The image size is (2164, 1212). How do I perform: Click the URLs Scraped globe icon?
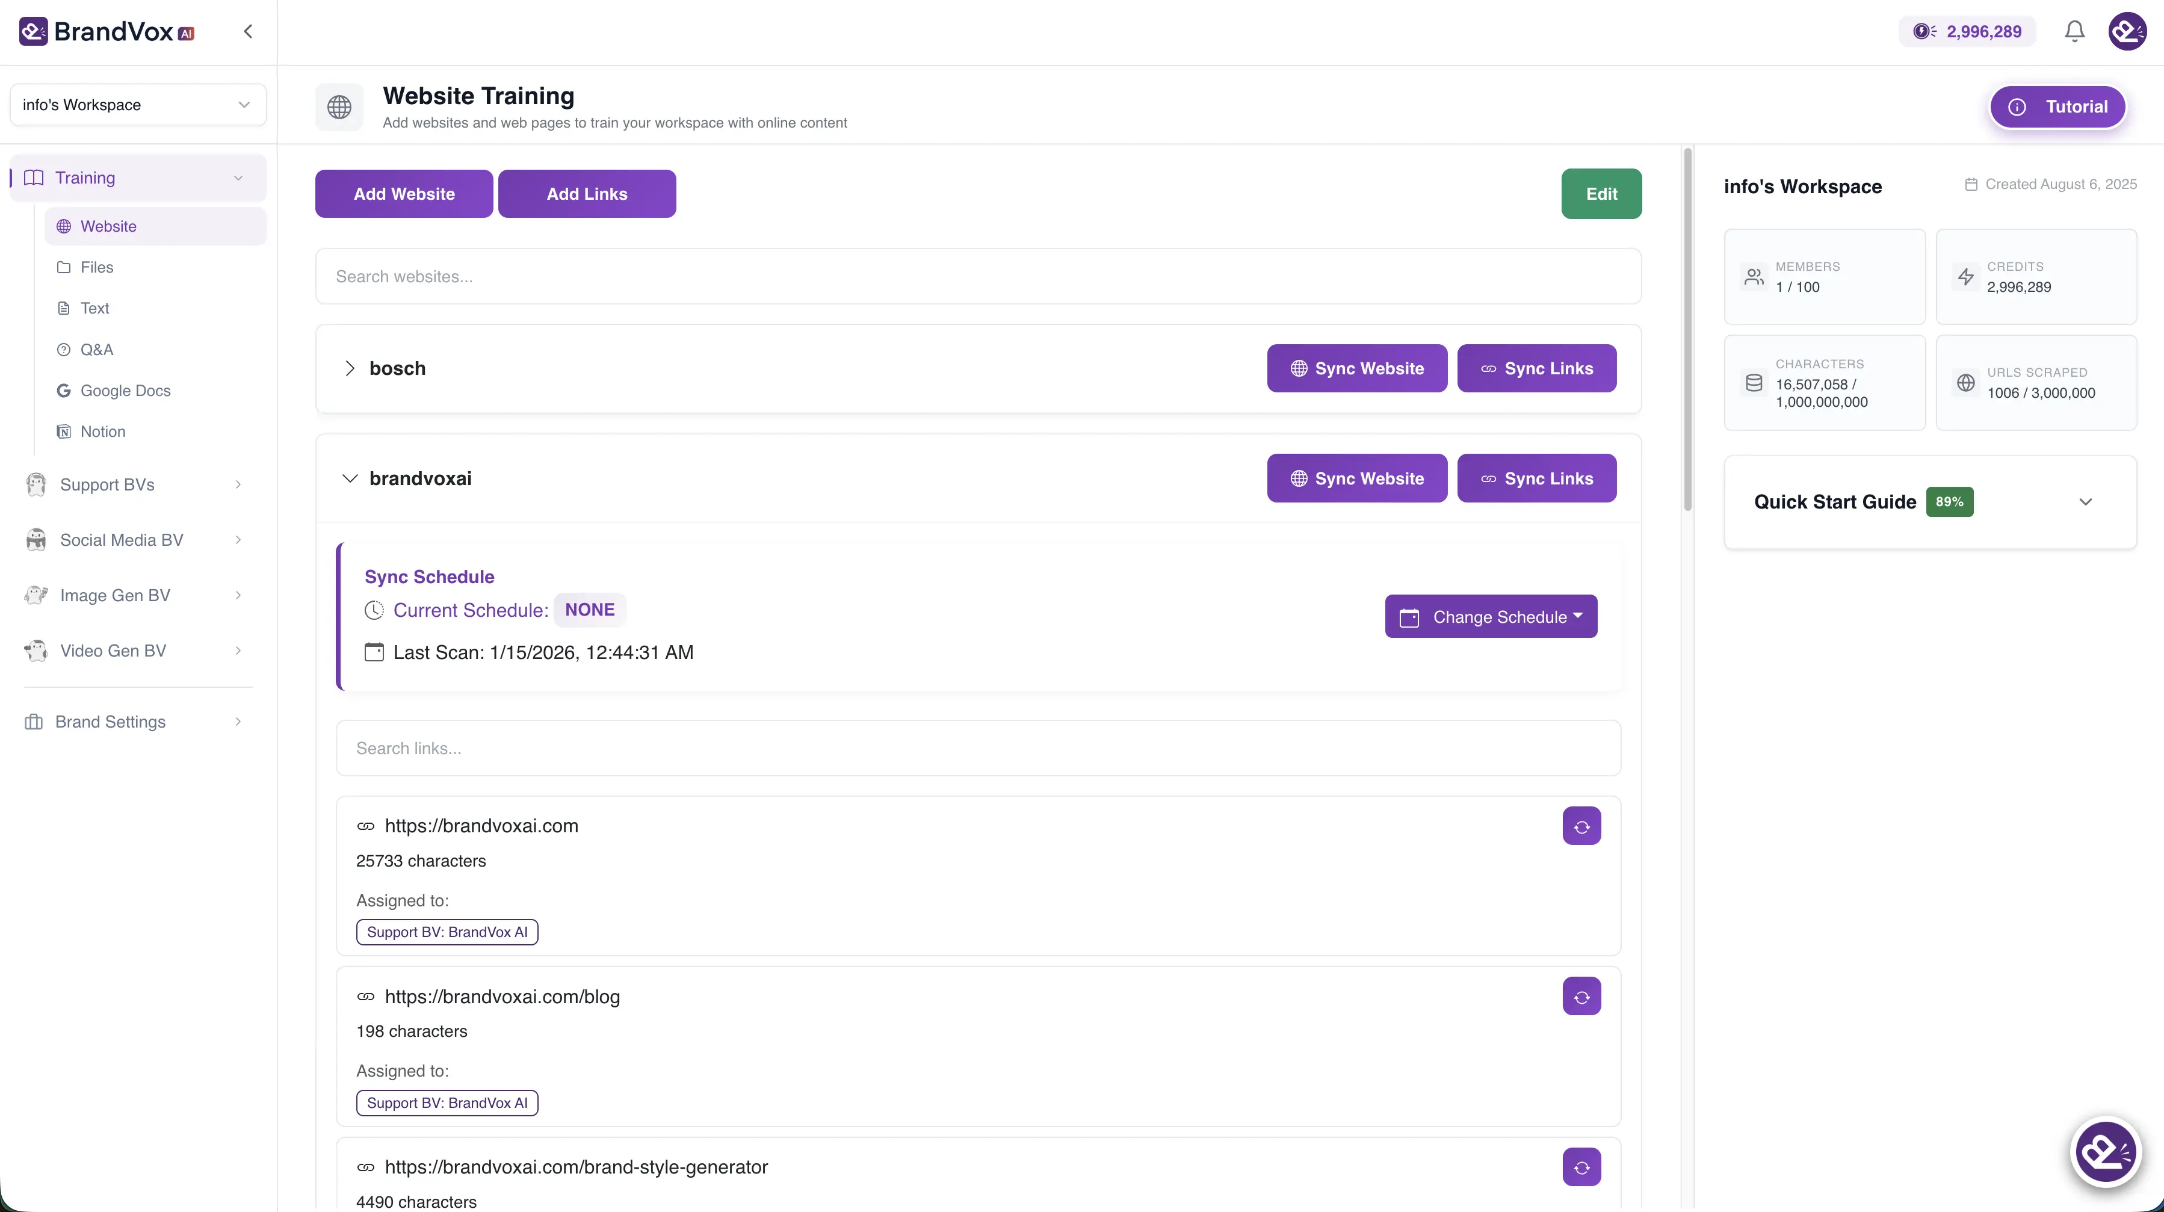(x=1966, y=383)
